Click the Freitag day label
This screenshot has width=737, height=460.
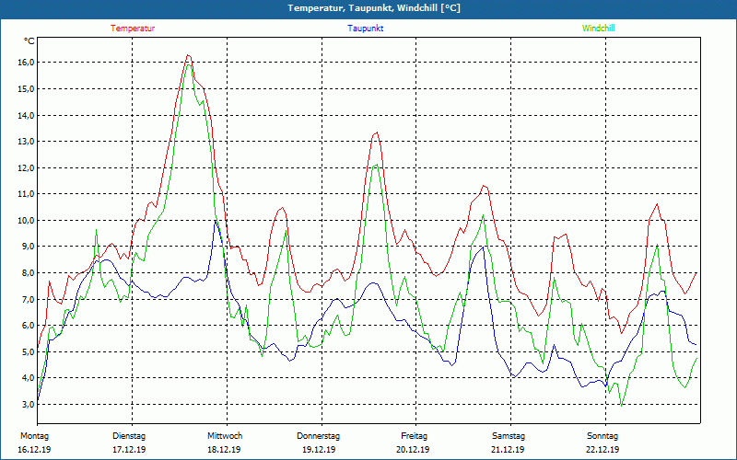414,436
